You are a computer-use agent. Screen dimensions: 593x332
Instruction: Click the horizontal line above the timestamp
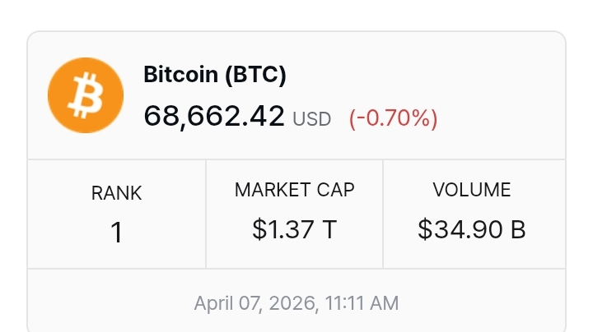click(296, 269)
